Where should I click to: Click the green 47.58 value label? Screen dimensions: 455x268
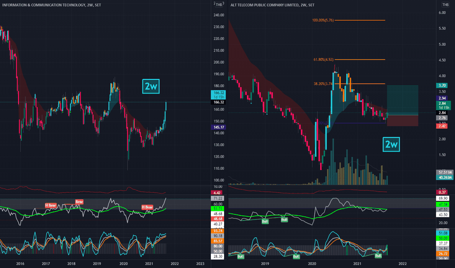coord(443,205)
